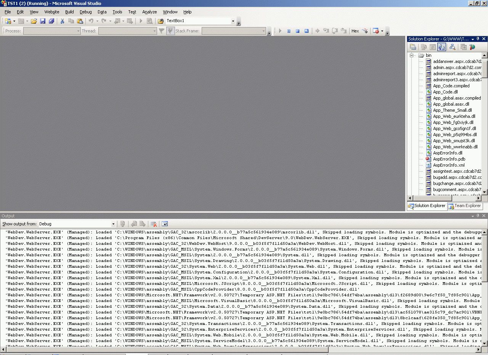488x355 pixels.
Task: Open the Build menu
Action: (x=69, y=12)
